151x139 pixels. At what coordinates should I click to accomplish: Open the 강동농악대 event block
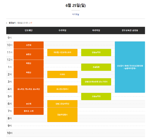click(x=96, y=52)
